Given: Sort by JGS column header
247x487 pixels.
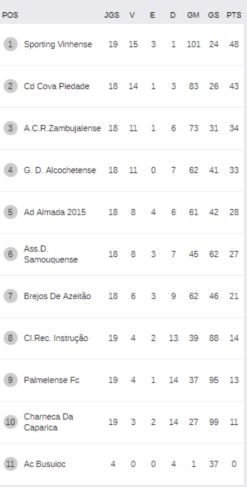Looking at the screenshot, I should pos(112,15).
